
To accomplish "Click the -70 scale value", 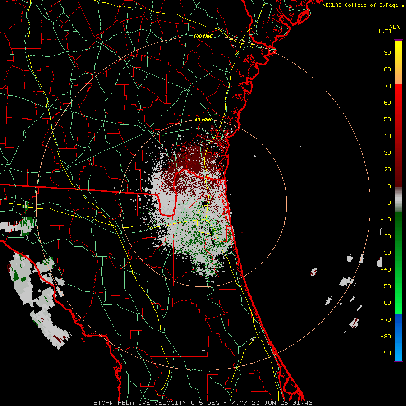I will 386,320.
